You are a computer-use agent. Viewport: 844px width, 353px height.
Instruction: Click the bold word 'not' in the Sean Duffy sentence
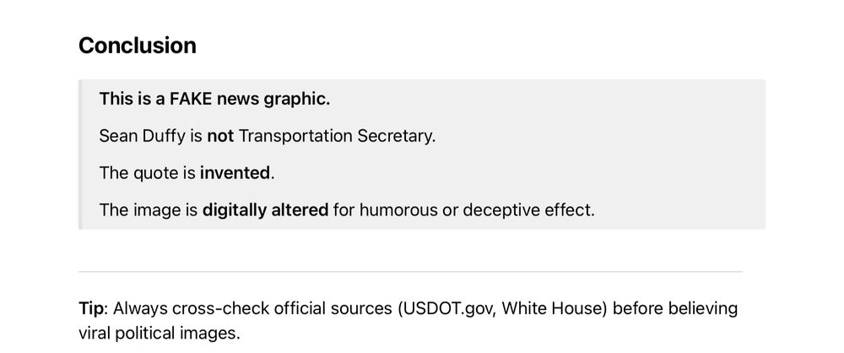pos(220,136)
